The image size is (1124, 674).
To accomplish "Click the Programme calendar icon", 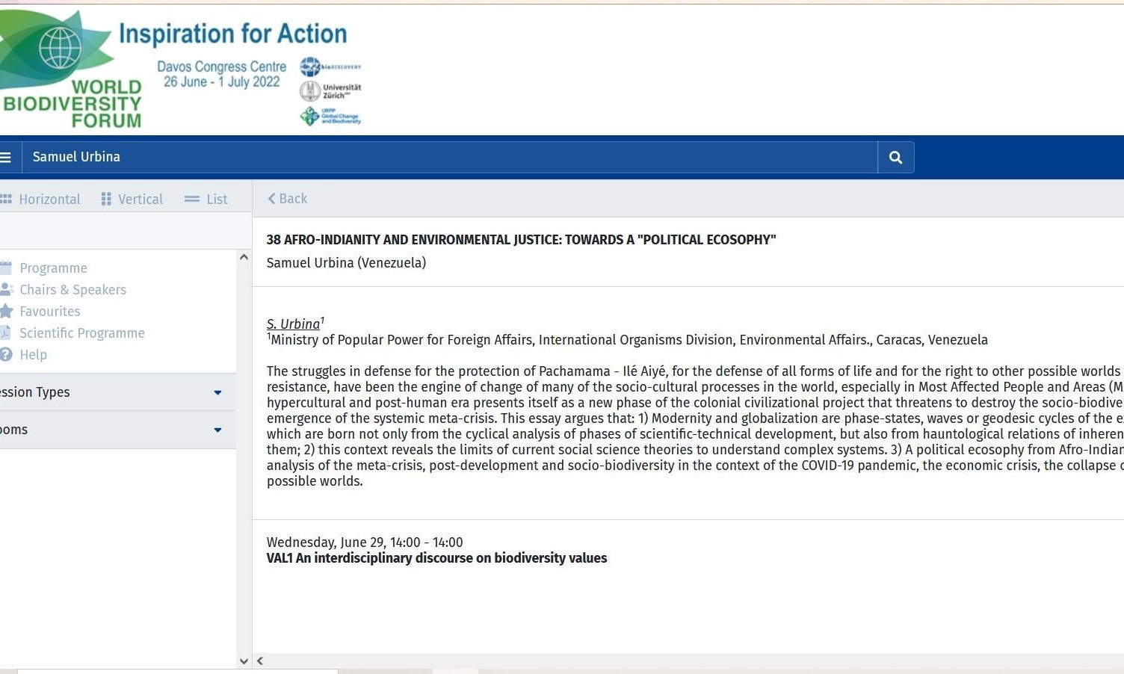I will [x=6, y=268].
